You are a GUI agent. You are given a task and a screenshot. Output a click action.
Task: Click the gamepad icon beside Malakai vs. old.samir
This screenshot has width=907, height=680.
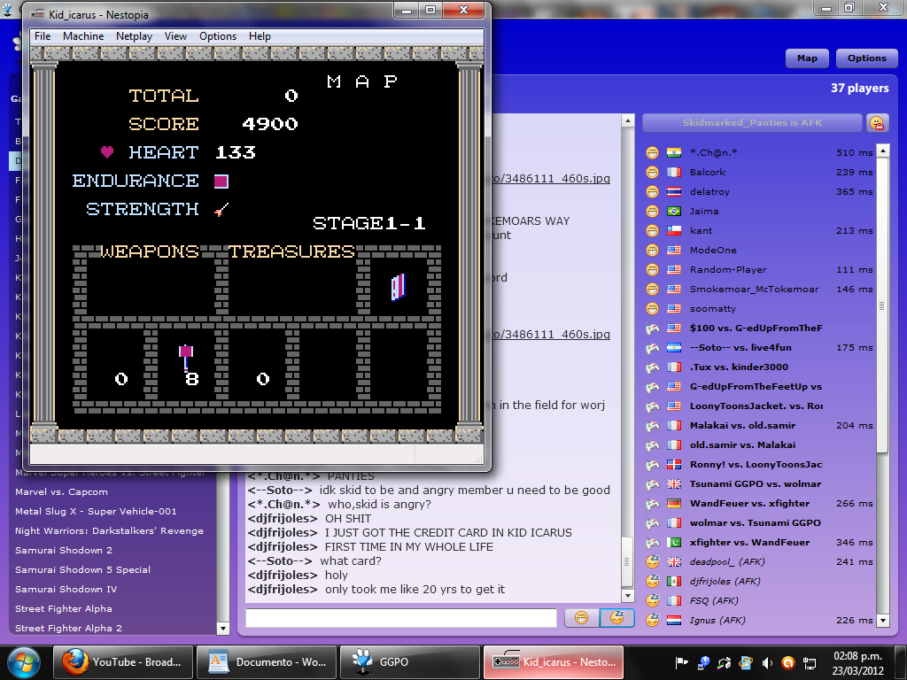[x=653, y=426]
